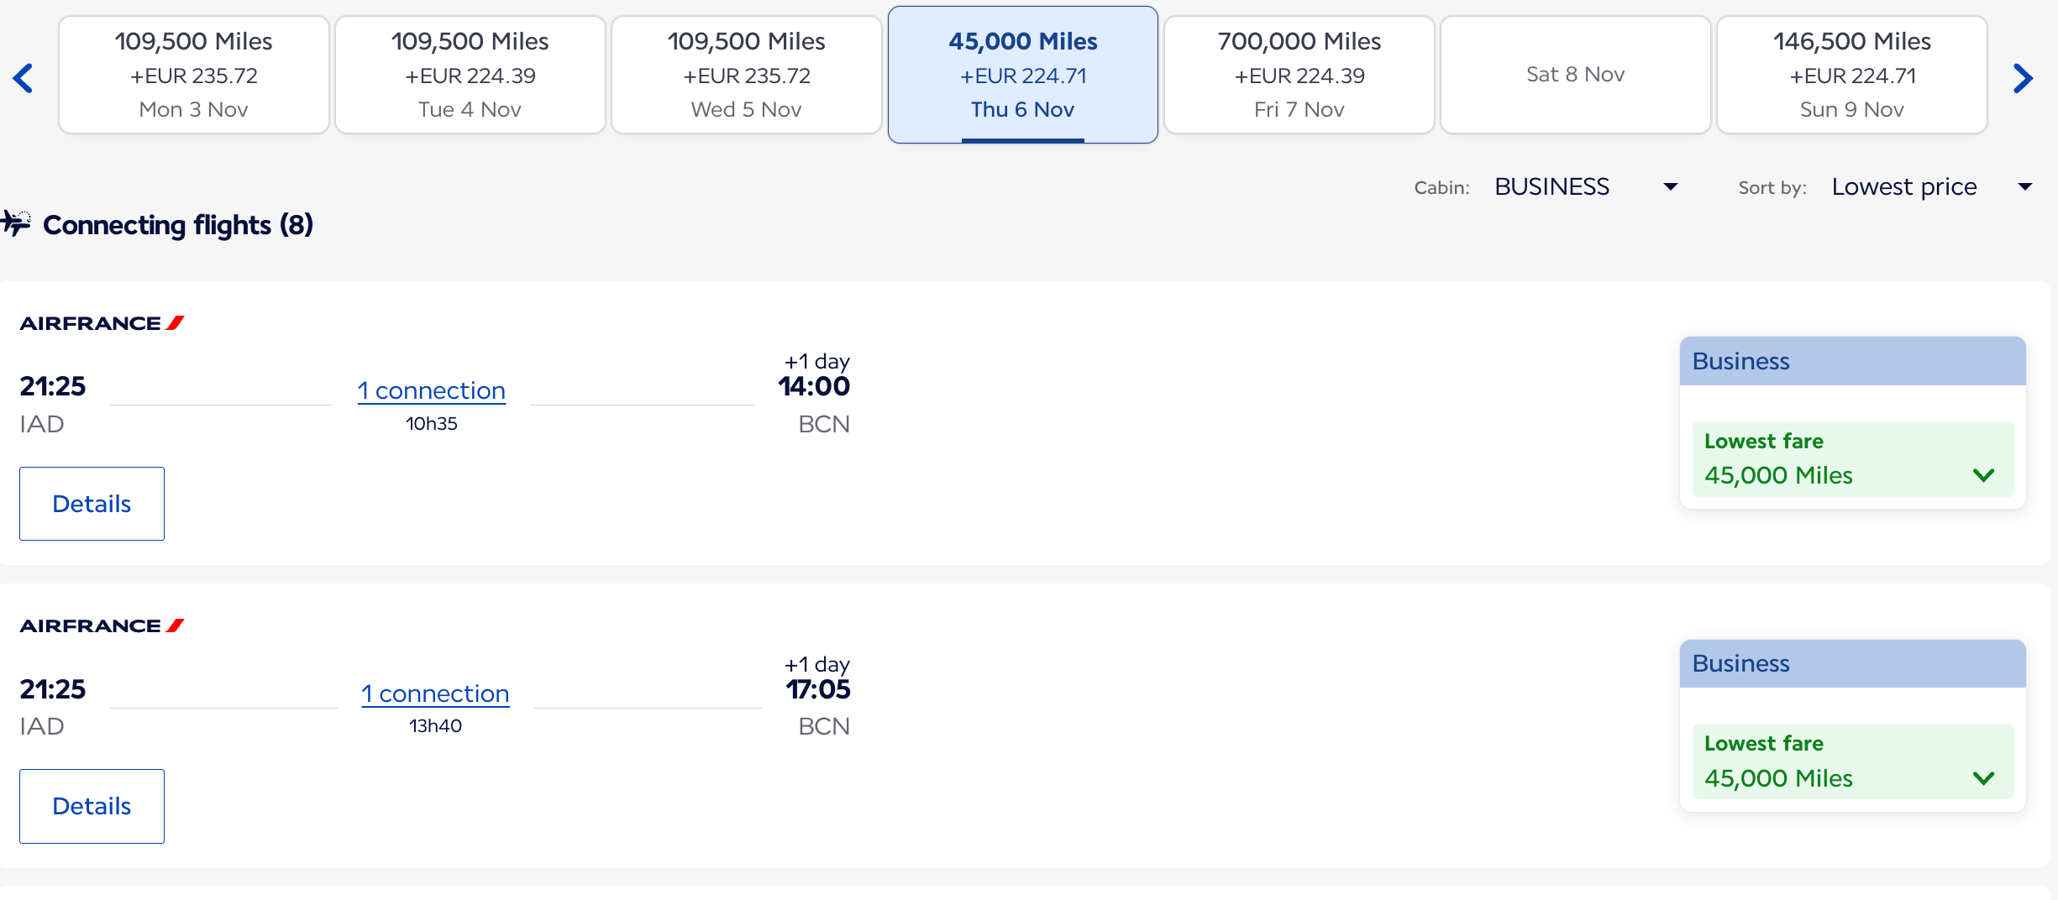Open Details for the 10h35 flight
The width and height of the screenshot is (2058, 900).
click(x=92, y=504)
